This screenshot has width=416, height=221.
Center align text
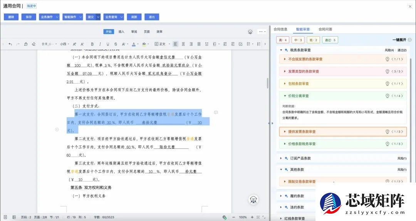[183, 44]
